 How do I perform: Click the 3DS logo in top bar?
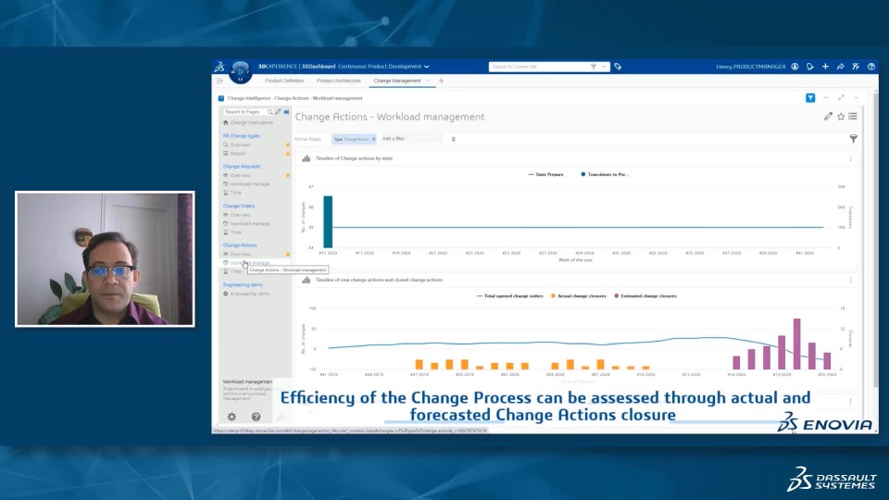click(x=219, y=67)
